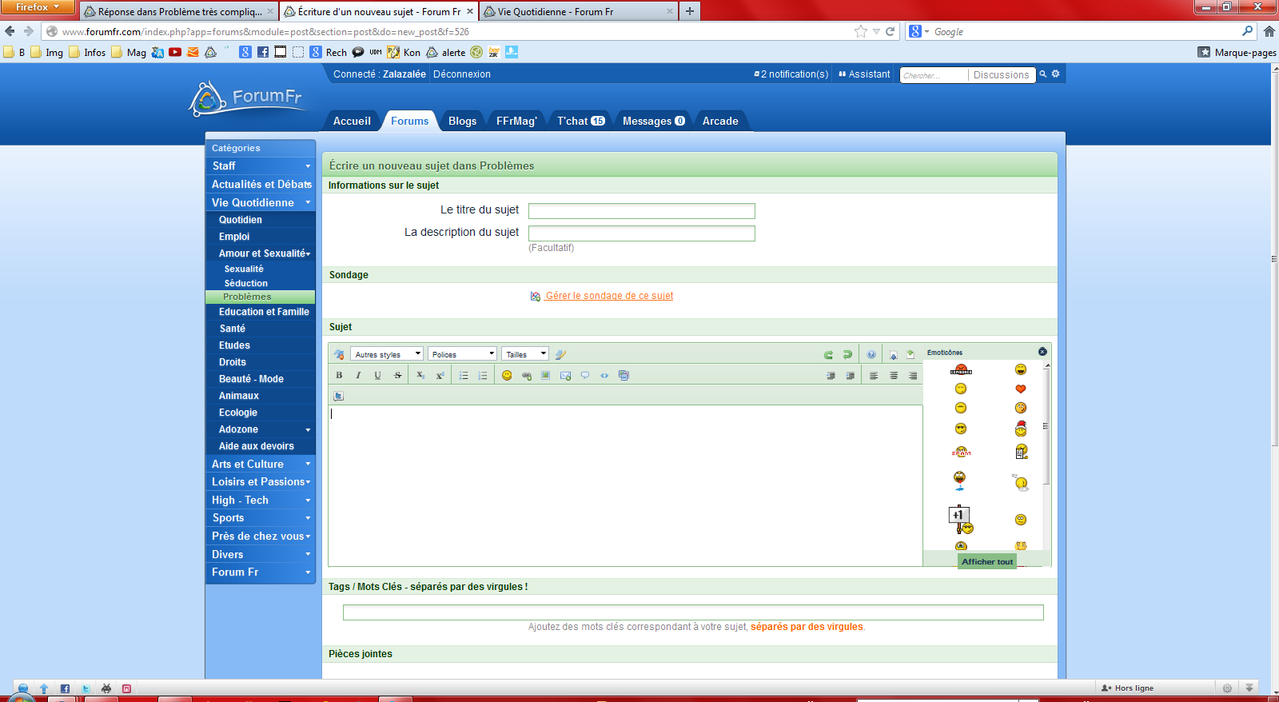Viewport: 1279px width, 702px height.
Task: Open the emoticon picker in toolbar
Action: click(x=507, y=375)
